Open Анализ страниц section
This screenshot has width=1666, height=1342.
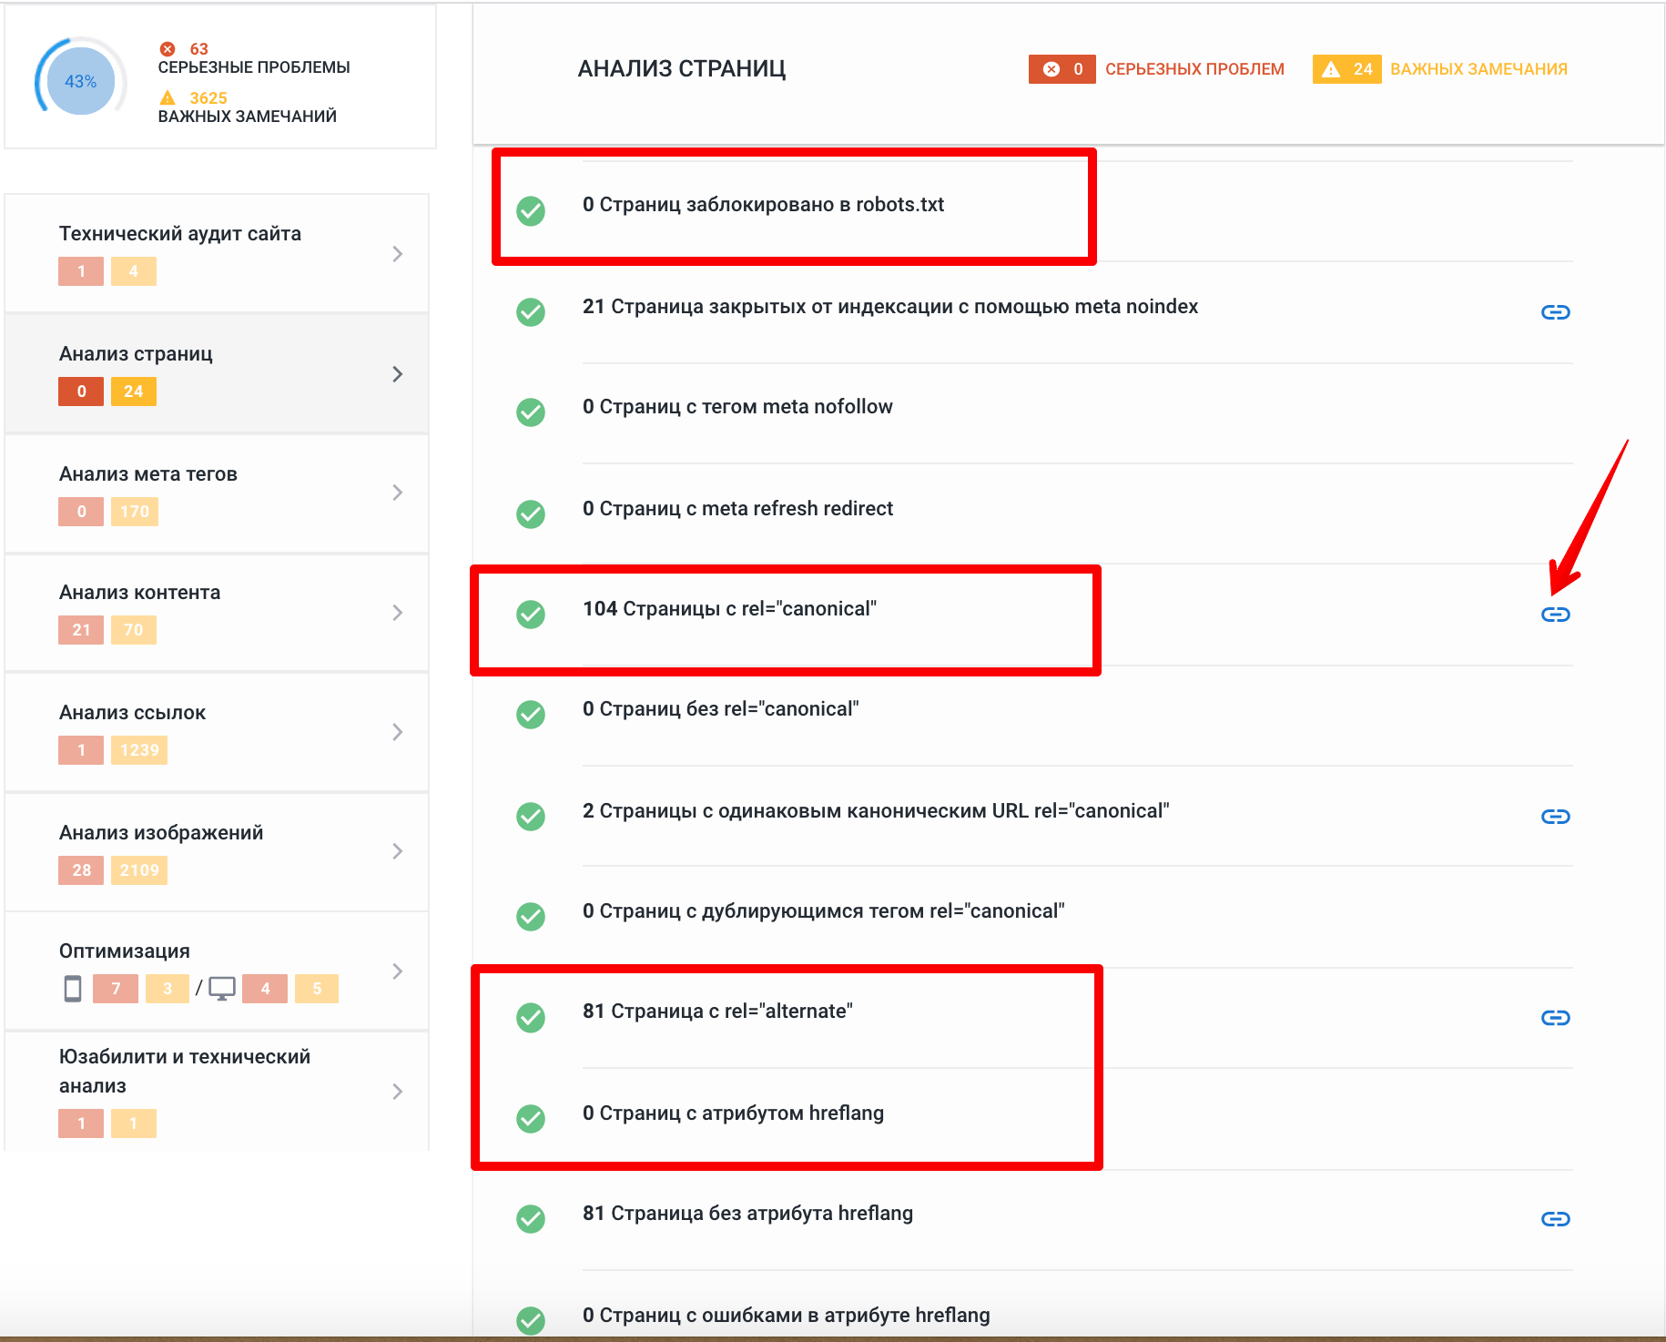[217, 373]
